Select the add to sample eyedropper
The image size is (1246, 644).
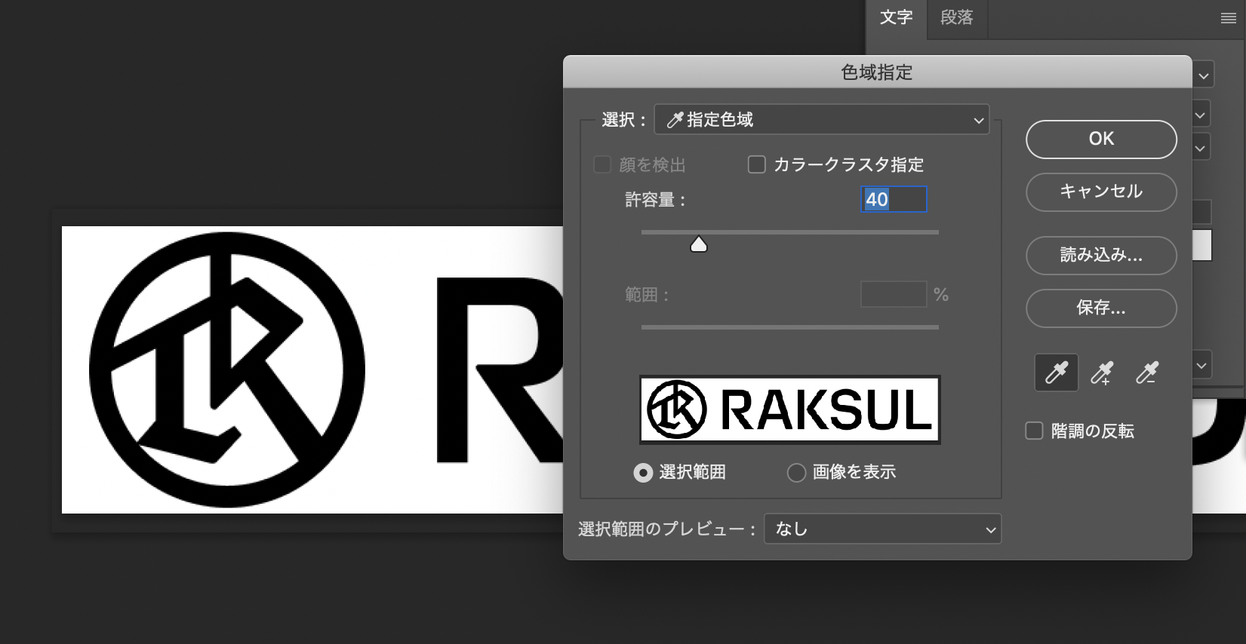tap(1103, 373)
